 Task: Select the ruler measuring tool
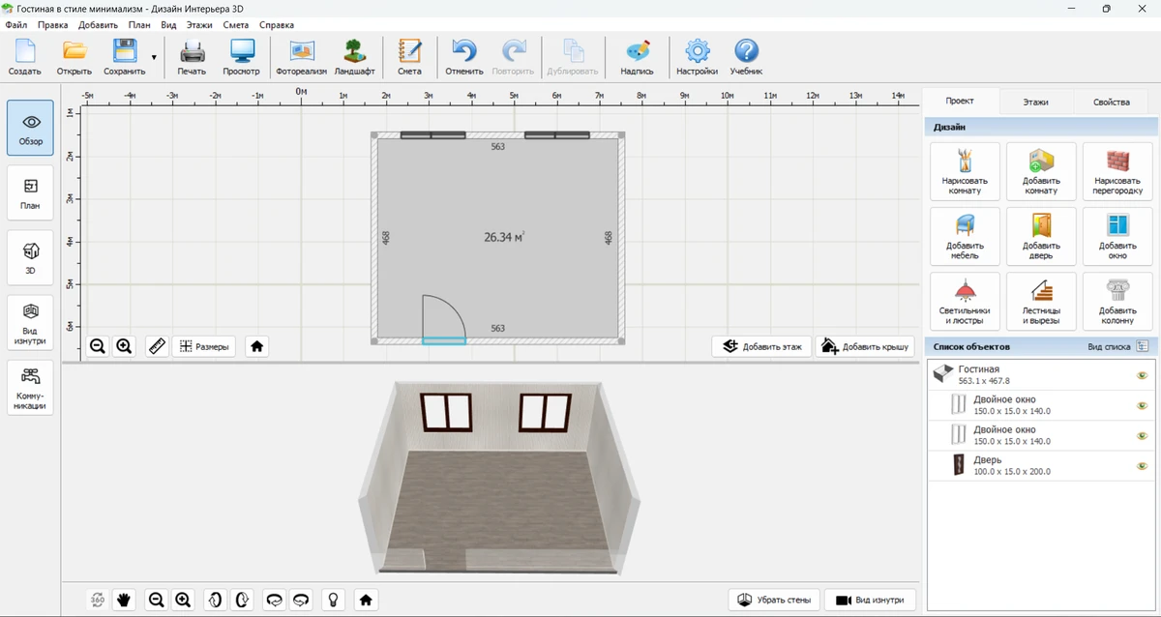tap(158, 346)
